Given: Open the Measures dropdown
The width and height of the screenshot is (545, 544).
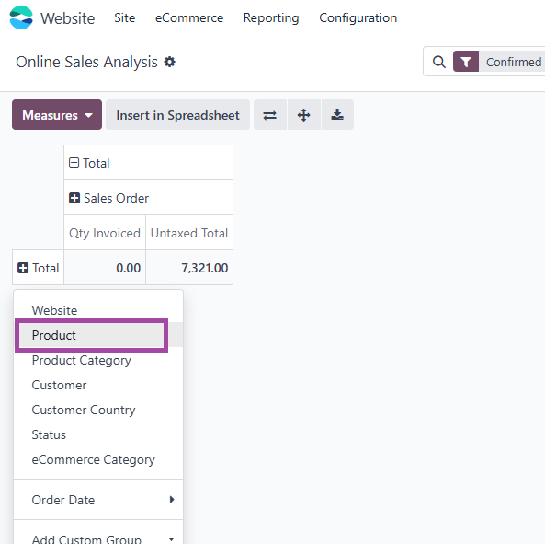Looking at the screenshot, I should 57,115.
